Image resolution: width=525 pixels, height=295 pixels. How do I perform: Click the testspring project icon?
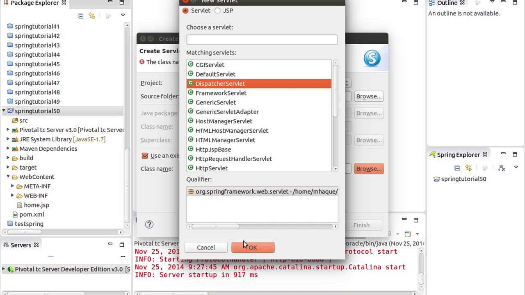[x=10, y=224]
